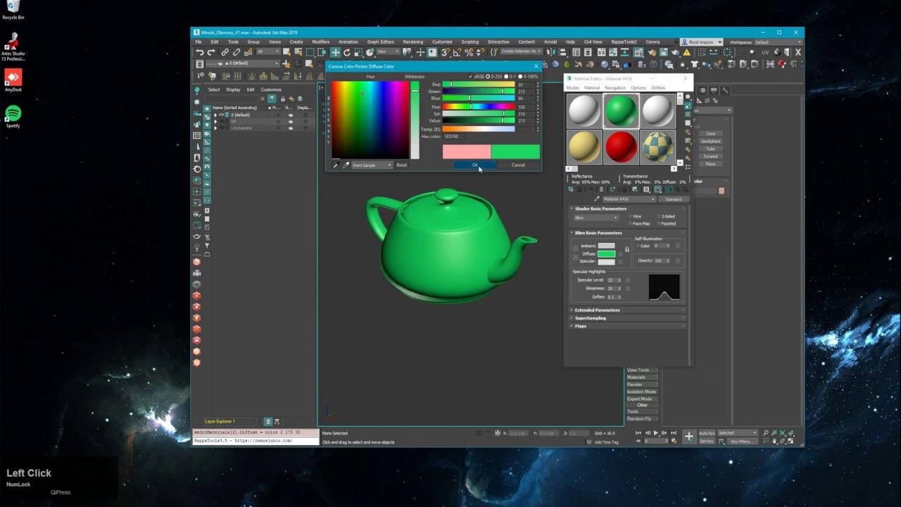Pick color with the eyedropper in color picker

pos(346,165)
